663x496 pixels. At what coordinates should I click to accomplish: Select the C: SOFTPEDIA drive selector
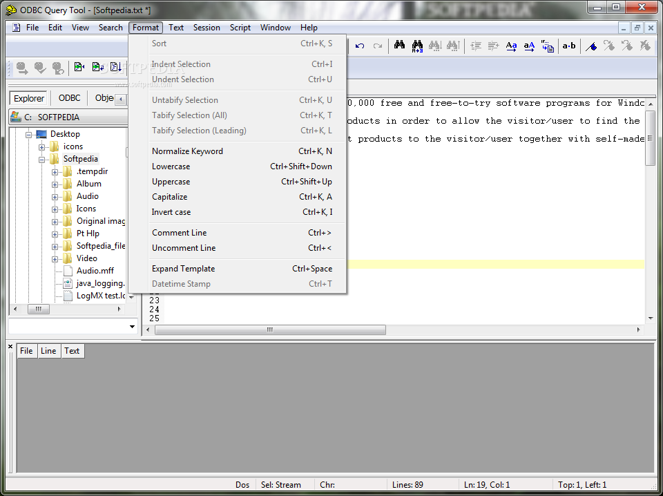(68, 117)
